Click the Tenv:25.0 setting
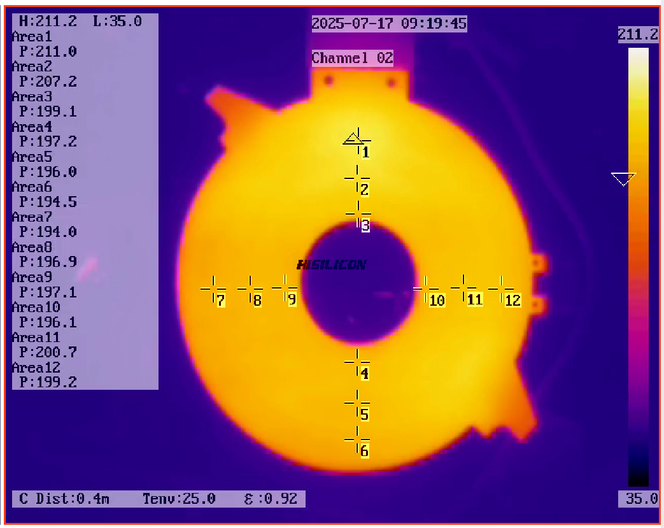664x528 pixels. (x=179, y=498)
